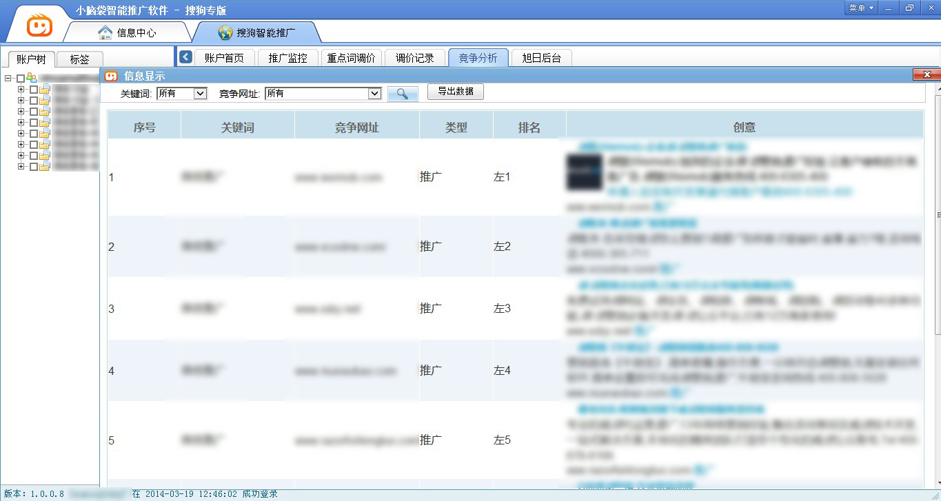Click the last folder icon in account tree
This screenshot has width=941, height=501.
(x=45, y=166)
